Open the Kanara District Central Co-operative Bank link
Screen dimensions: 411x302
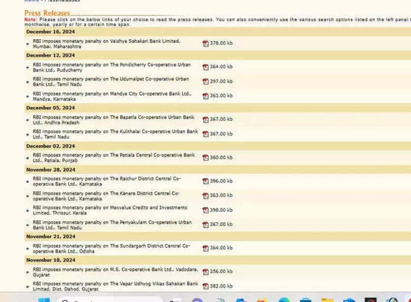coord(106,196)
